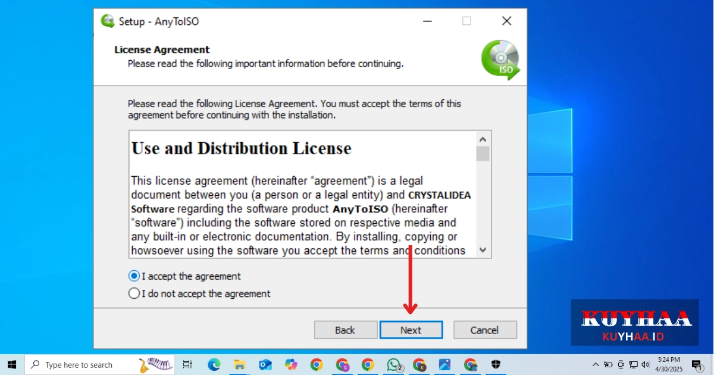Open the notification center in the taskbar

(x=697, y=364)
